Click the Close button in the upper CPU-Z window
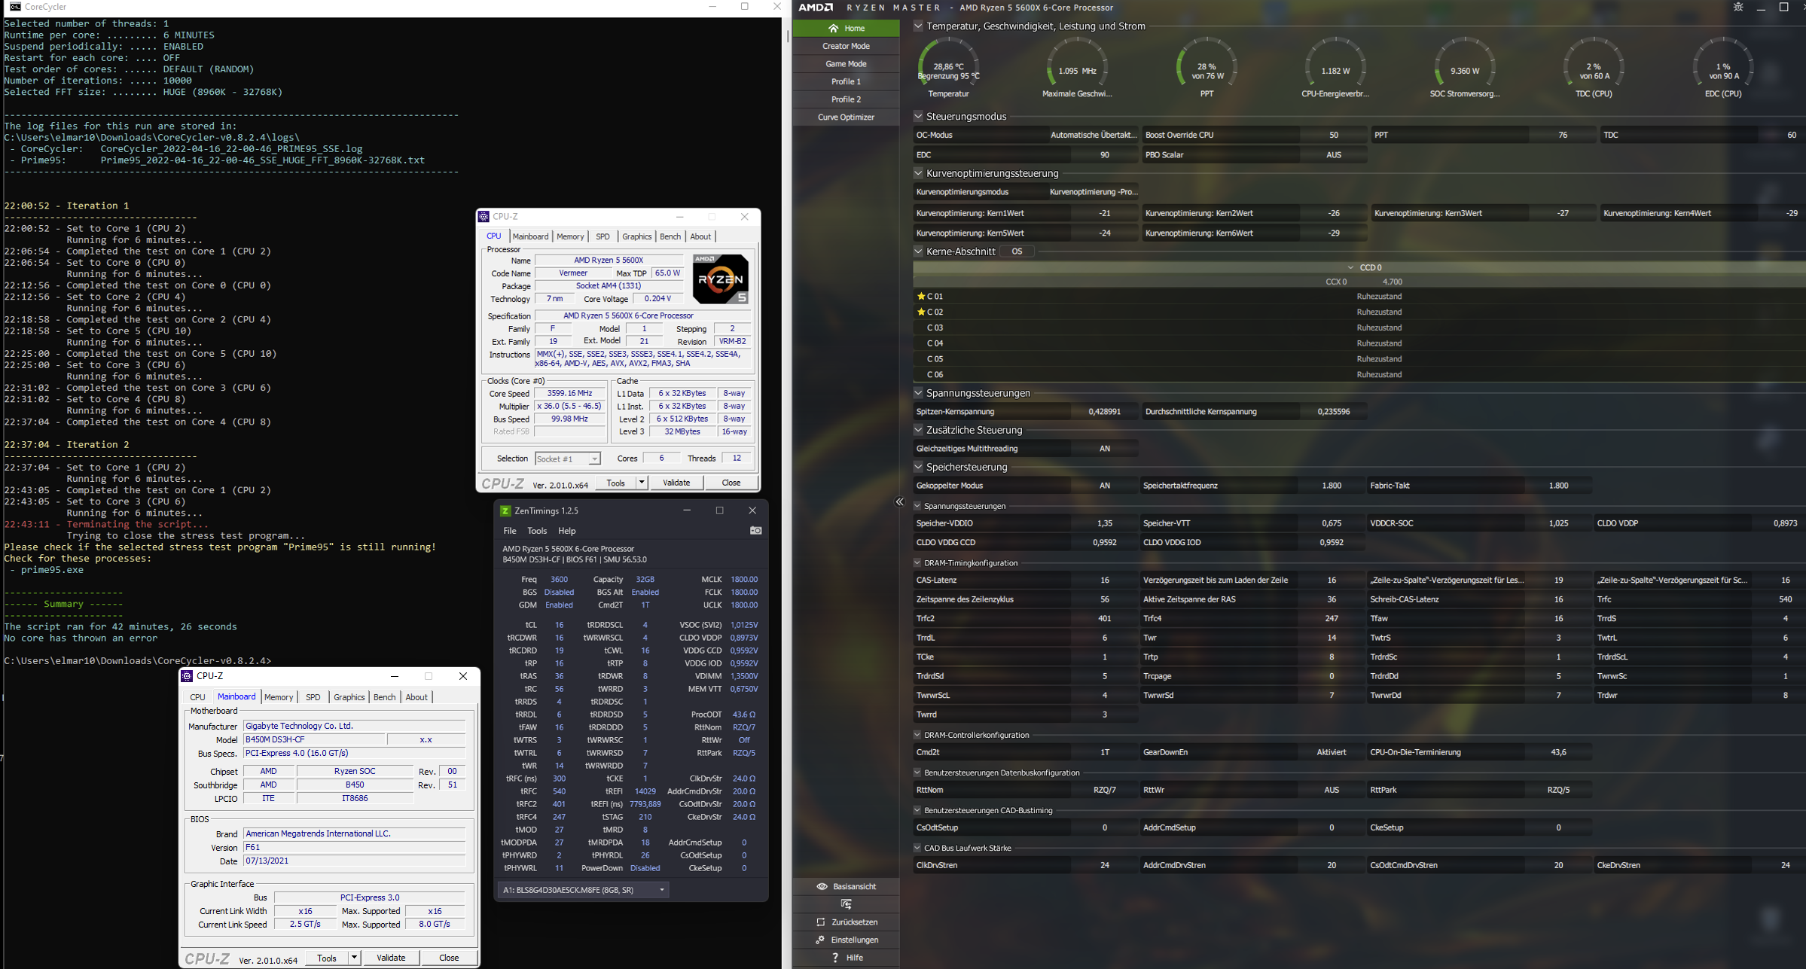The height and width of the screenshot is (969, 1806). 731,483
